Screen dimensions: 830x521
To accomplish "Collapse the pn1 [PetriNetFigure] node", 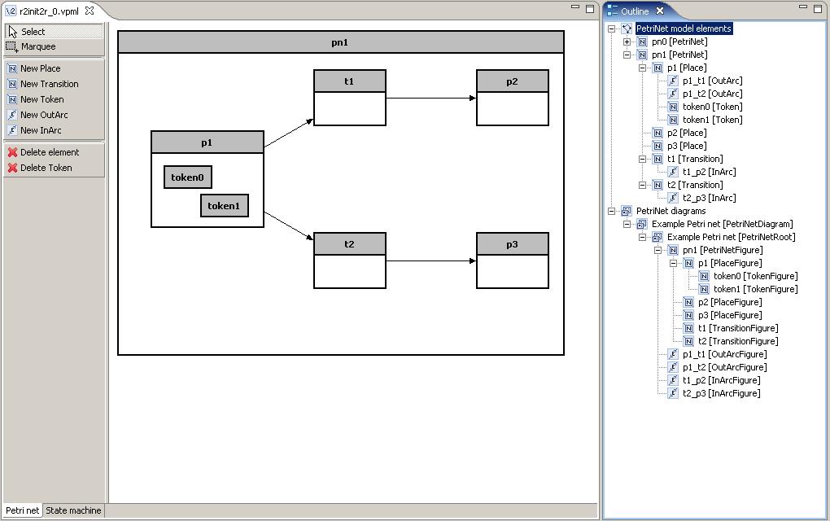I will click(x=657, y=250).
